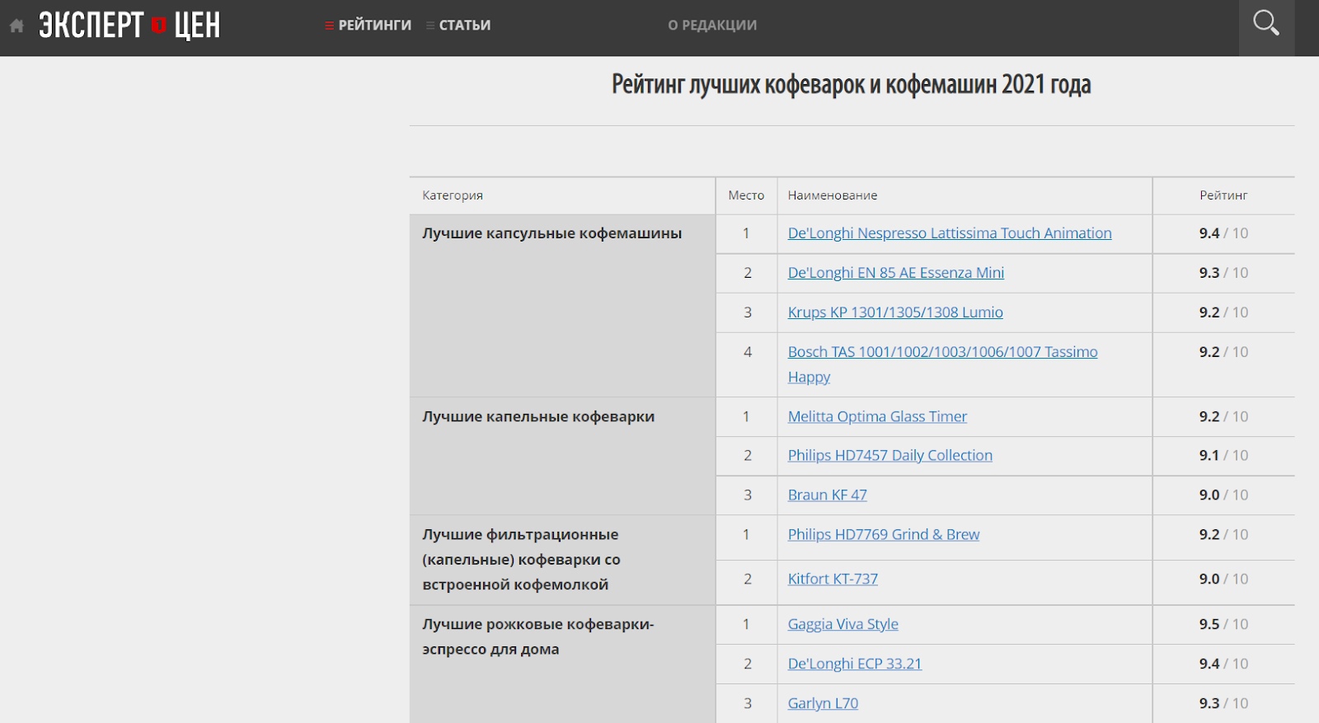1319x723 pixels.
Task: Open Bosch TAS Tassimo Happy link
Action: 942,364
